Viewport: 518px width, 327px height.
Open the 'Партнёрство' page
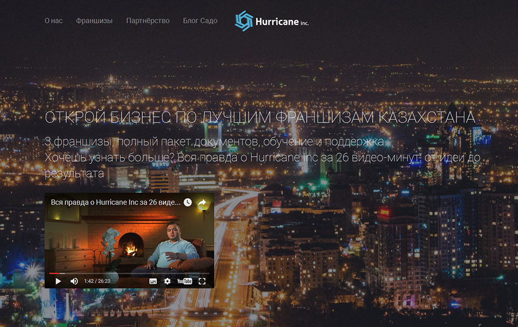click(x=148, y=21)
